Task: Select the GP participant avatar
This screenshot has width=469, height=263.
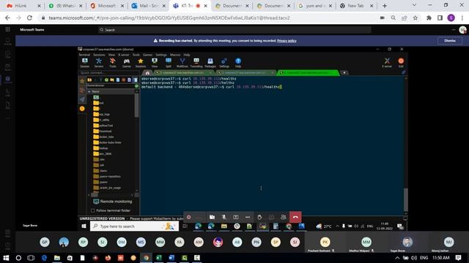Action: (45, 242)
